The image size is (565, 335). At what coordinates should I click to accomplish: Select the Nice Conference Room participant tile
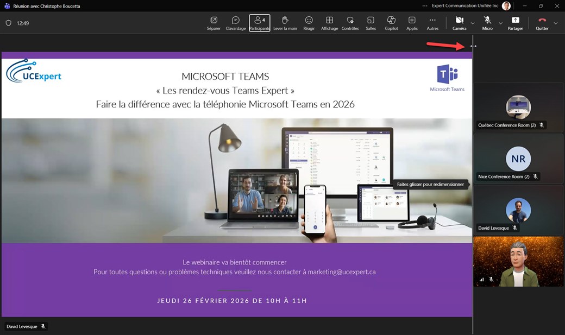(x=518, y=159)
